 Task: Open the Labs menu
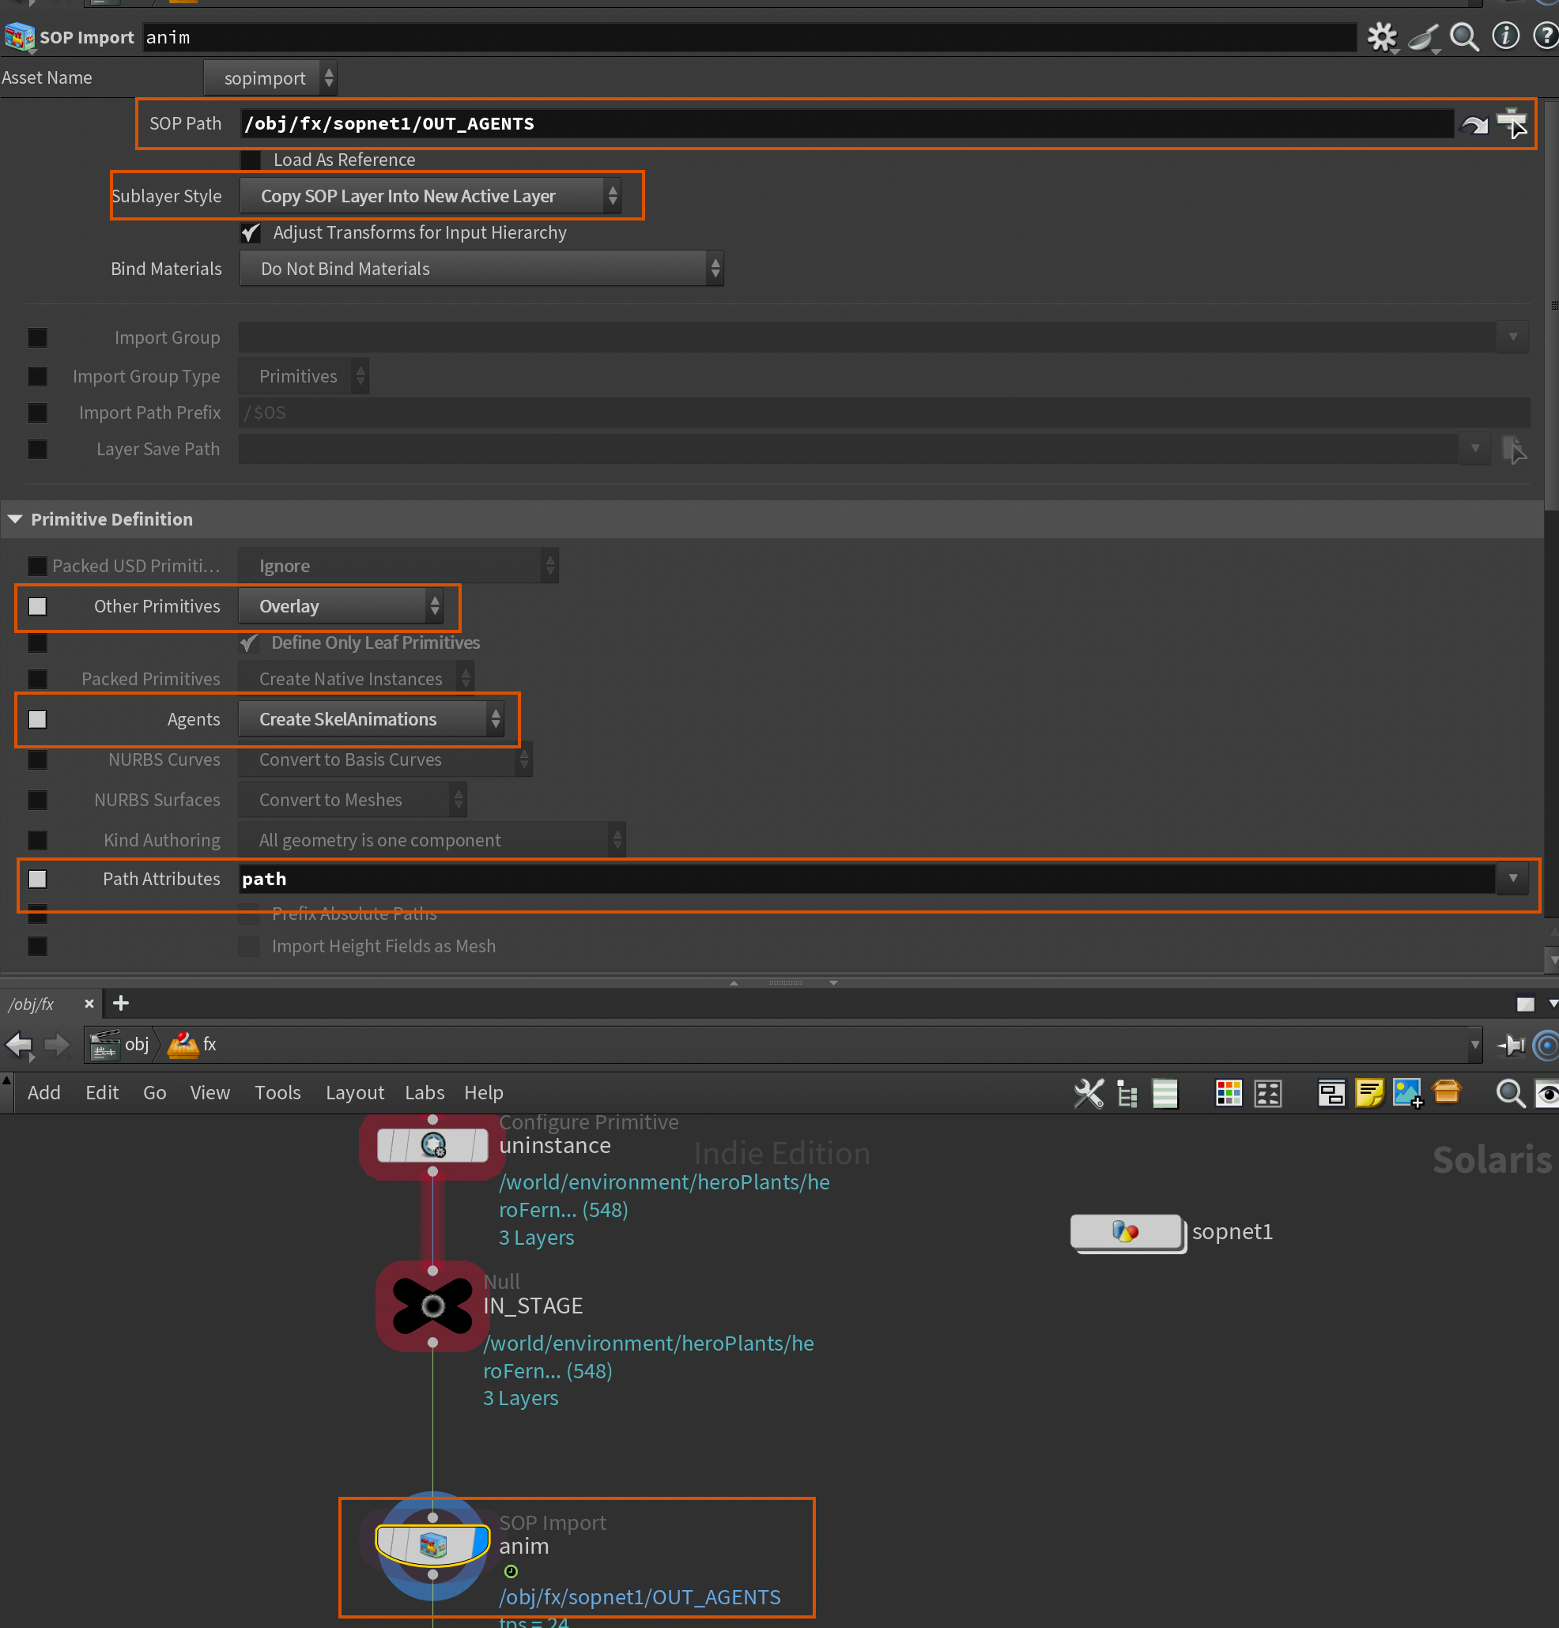coord(424,1093)
